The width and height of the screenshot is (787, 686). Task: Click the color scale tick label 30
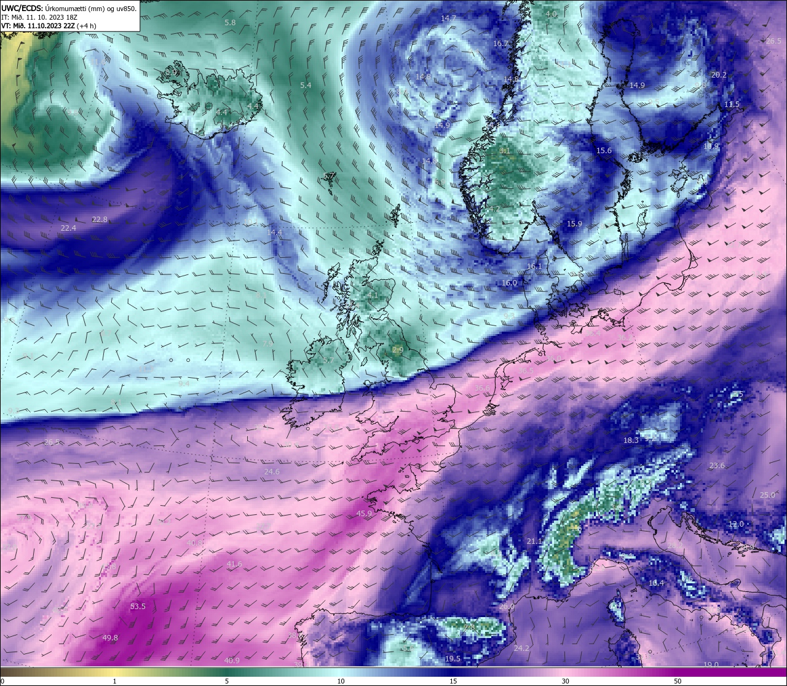[565, 681]
